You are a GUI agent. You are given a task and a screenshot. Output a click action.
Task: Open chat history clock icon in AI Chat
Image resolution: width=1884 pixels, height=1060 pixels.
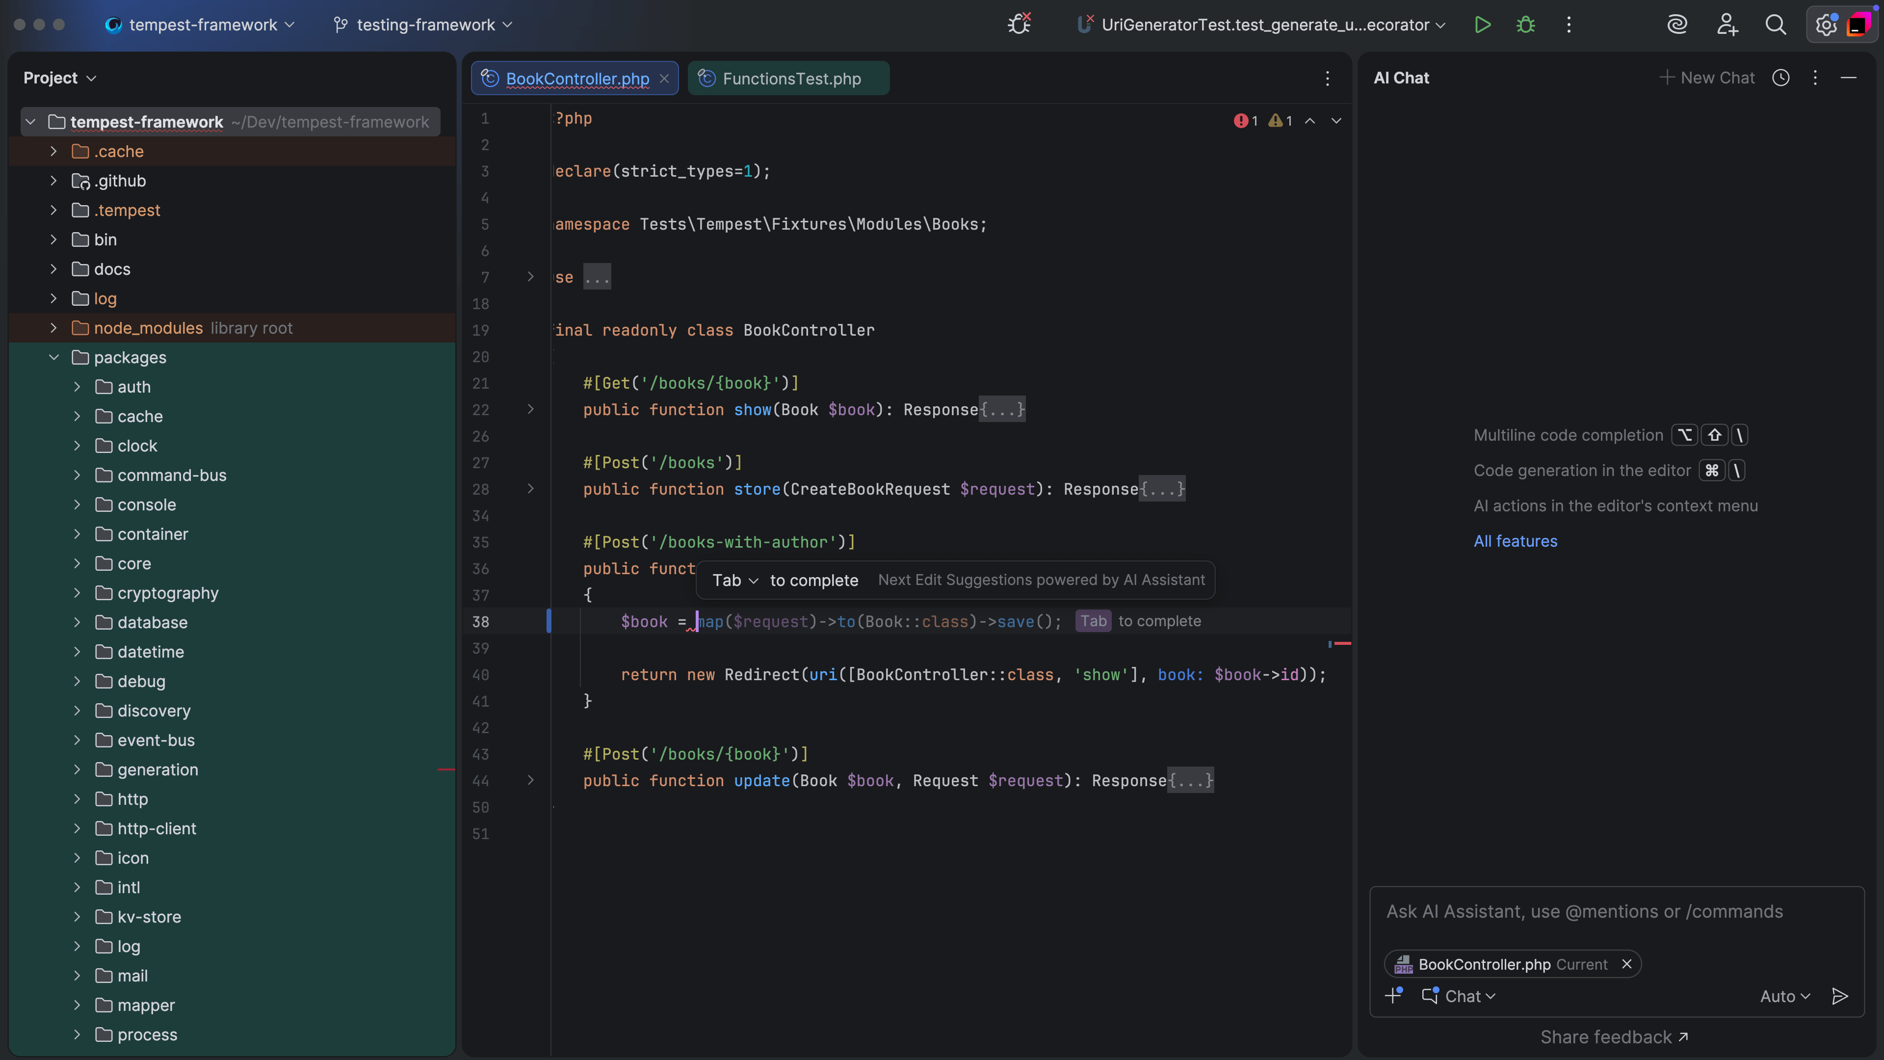click(x=1781, y=78)
